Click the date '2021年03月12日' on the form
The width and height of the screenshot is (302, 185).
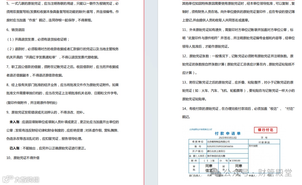click(x=227, y=138)
